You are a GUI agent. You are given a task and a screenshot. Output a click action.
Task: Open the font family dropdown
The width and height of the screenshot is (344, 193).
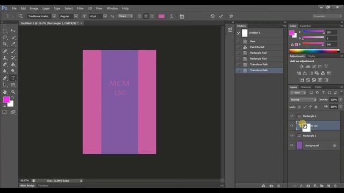[x=54, y=16]
